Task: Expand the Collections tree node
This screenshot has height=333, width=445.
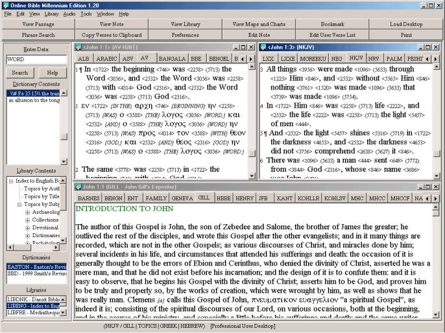Action: [x=27, y=220]
